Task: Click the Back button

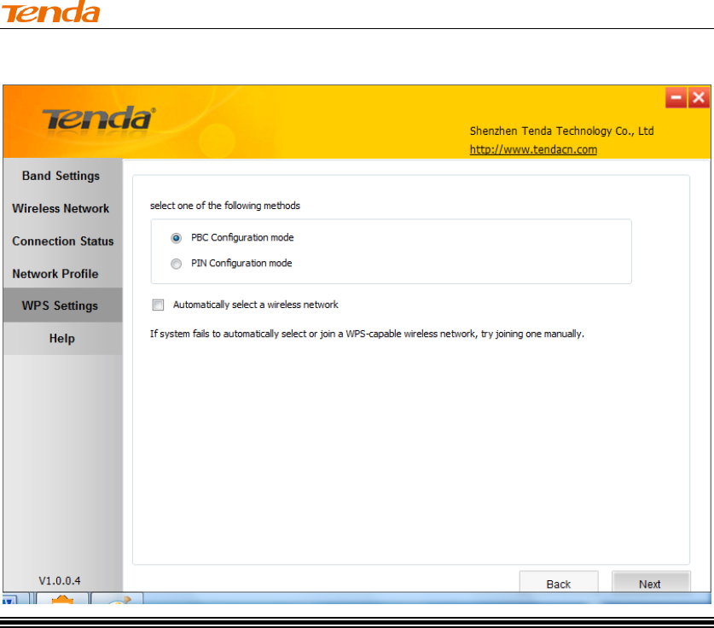Action: click(x=559, y=583)
